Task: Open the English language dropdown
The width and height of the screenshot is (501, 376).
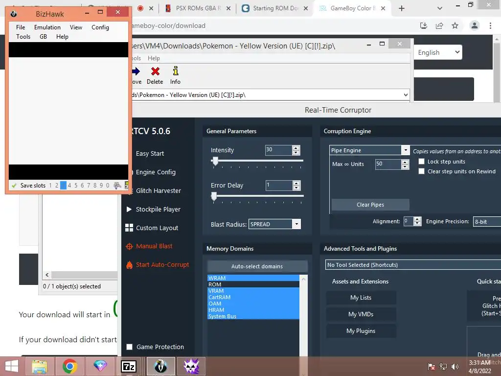Action: coord(438,52)
